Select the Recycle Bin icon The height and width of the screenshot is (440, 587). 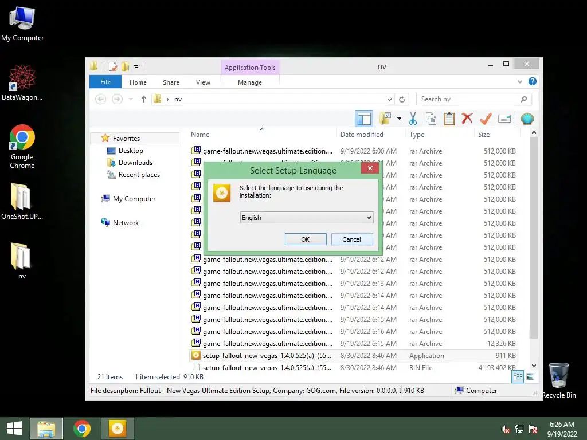559,380
